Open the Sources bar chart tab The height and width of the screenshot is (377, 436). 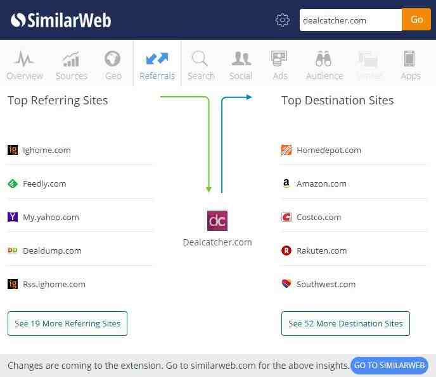[72, 65]
